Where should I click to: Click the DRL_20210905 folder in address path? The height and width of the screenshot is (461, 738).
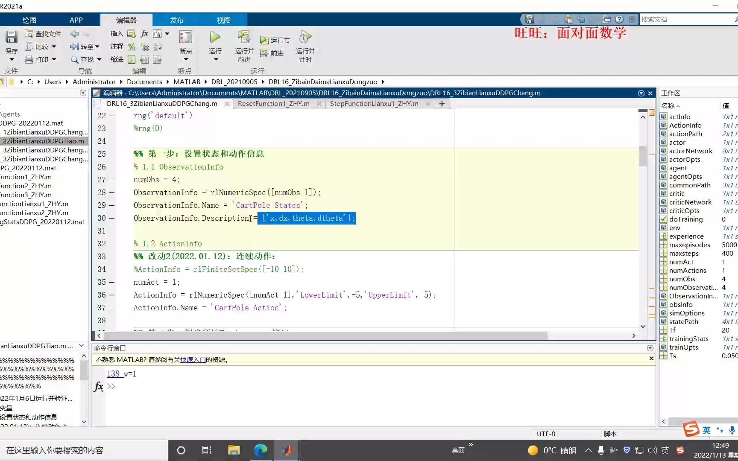(x=234, y=82)
